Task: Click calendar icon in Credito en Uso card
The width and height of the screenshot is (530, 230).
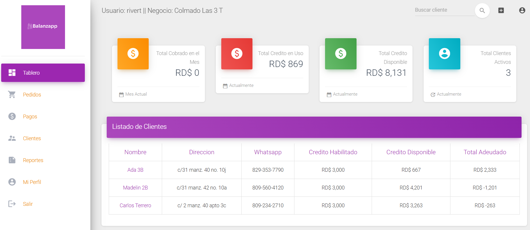Action: click(x=225, y=86)
